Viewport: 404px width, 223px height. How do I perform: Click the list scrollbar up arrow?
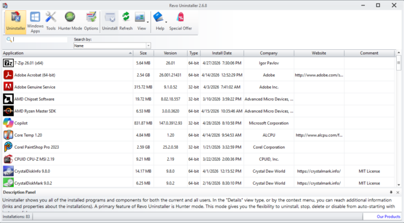click(399, 53)
